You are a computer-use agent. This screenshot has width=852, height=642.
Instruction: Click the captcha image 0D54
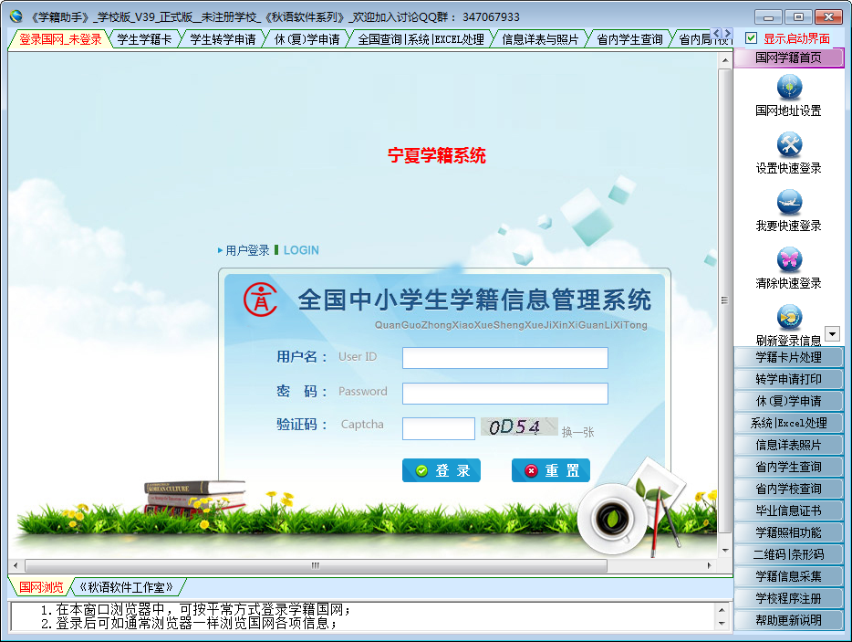pyautogui.click(x=520, y=427)
